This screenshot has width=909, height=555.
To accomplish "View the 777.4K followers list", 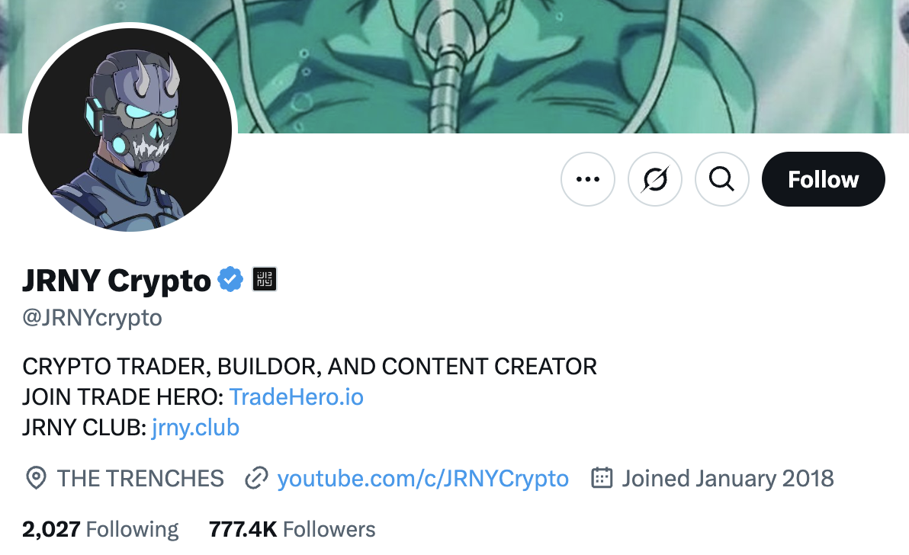I will point(293,528).
